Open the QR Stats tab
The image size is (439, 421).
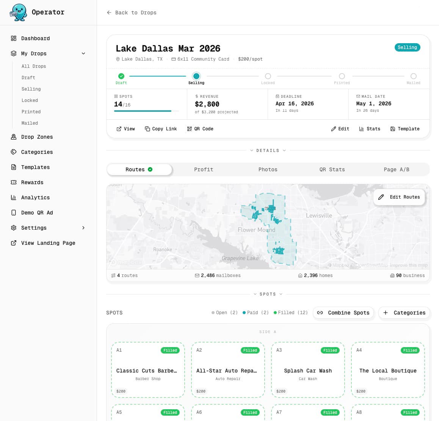[x=332, y=169]
